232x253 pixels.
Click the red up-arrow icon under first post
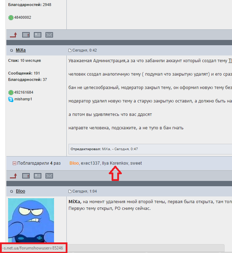coord(13,35)
